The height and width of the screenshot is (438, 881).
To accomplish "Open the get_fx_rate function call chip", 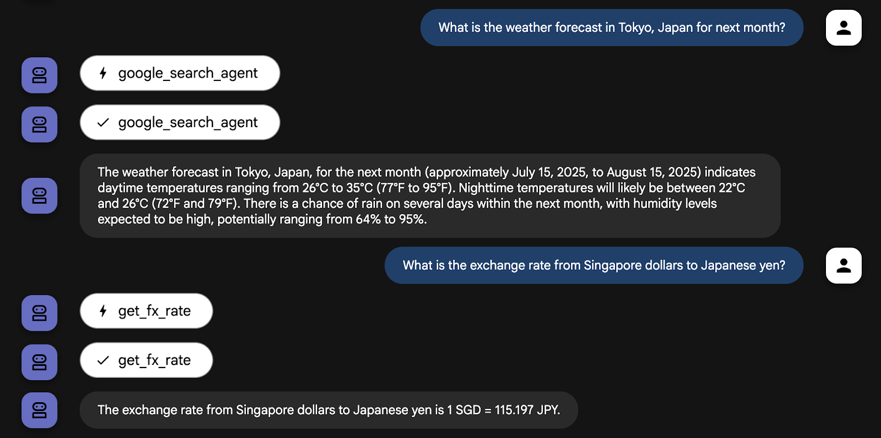I will (146, 311).
